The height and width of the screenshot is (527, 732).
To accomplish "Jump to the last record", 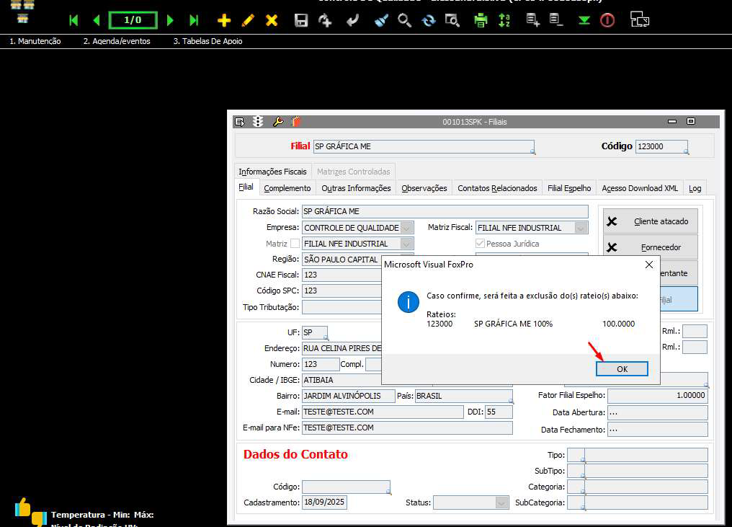I will tap(194, 20).
